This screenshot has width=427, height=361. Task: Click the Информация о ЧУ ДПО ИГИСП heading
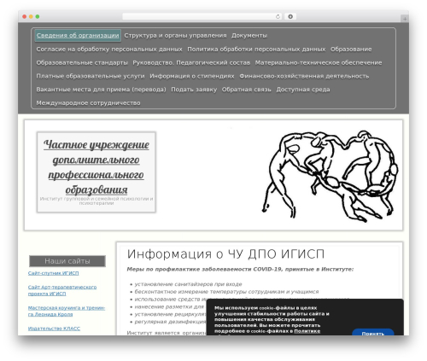(225, 254)
